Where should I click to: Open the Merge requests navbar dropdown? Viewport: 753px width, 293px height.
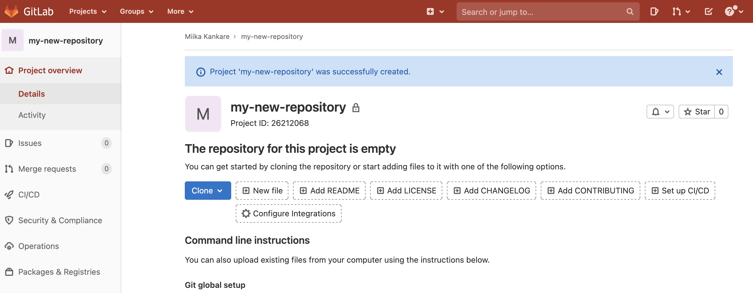tap(681, 11)
